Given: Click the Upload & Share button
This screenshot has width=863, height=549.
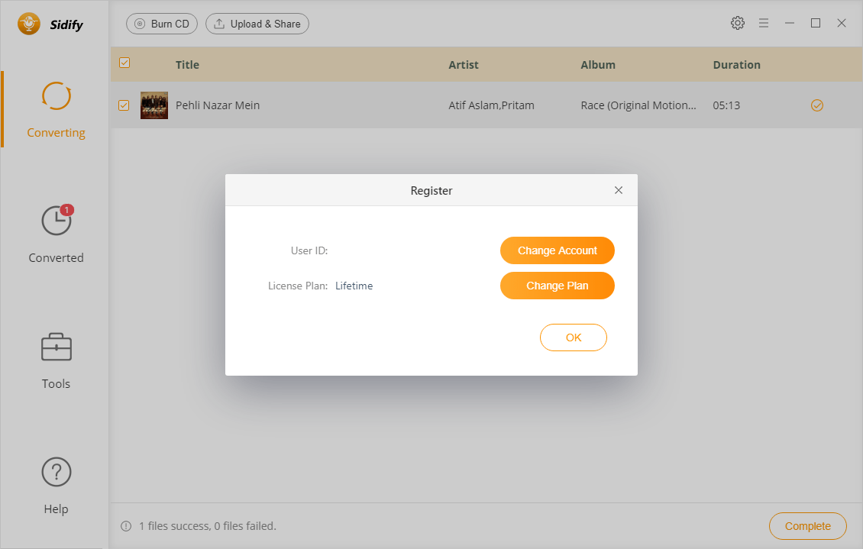Looking at the screenshot, I should tap(257, 24).
